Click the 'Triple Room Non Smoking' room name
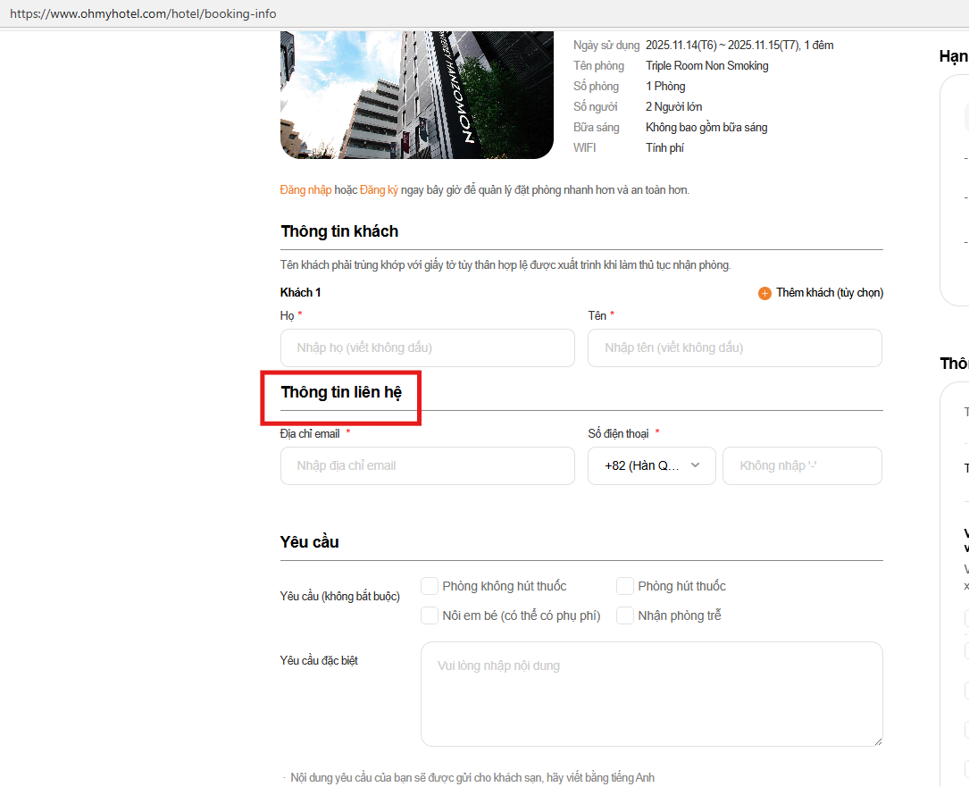 click(707, 65)
